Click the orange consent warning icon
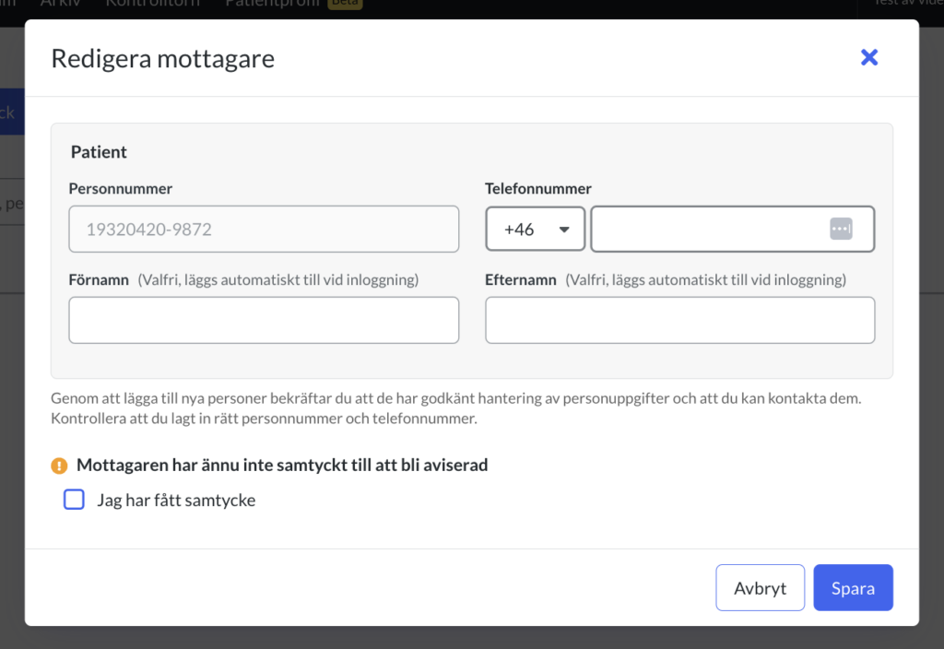 pyautogui.click(x=59, y=466)
